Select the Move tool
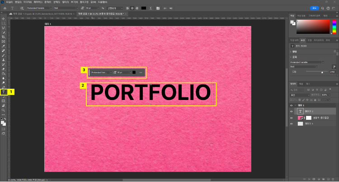This screenshot has width=339, height=182. 3,19
